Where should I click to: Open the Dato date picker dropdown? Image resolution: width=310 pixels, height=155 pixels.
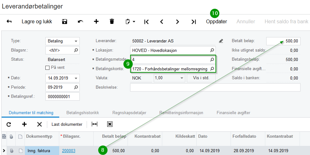click(x=76, y=78)
